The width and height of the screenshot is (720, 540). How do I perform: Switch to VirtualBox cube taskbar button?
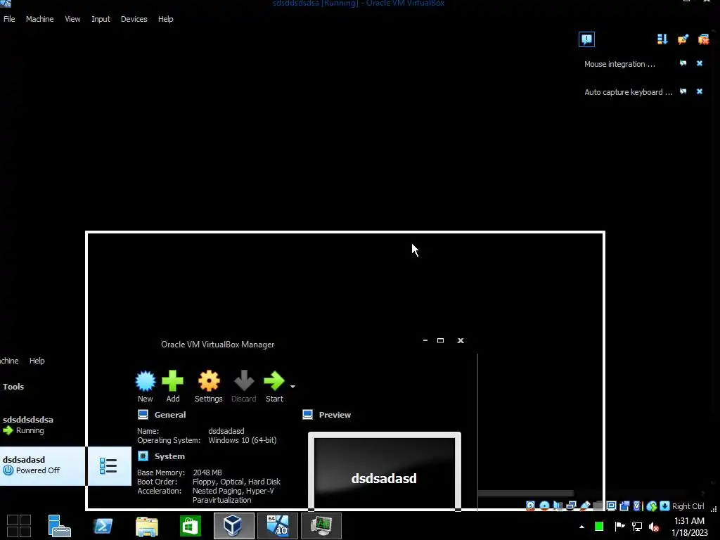click(x=233, y=526)
